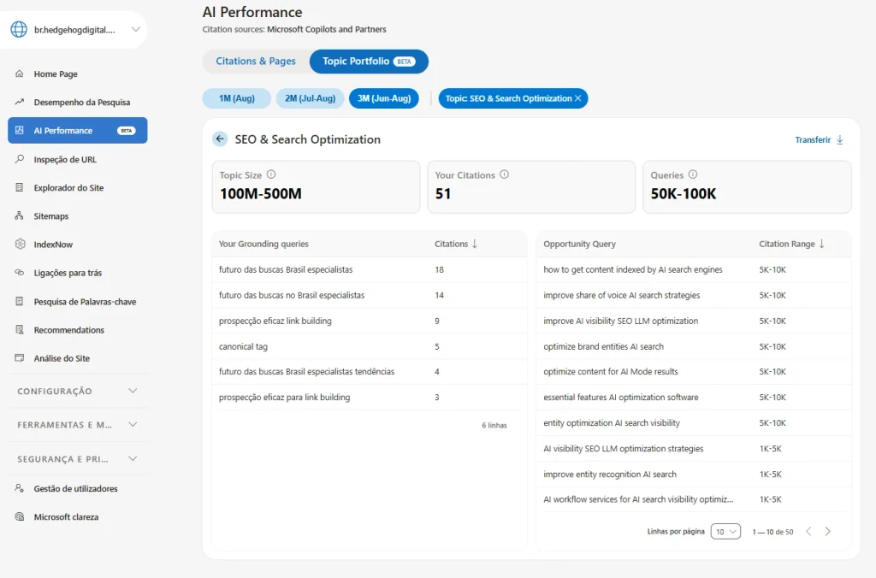Click the Gestão de utilizadores person icon
This screenshot has height=578, width=876.
(x=20, y=488)
